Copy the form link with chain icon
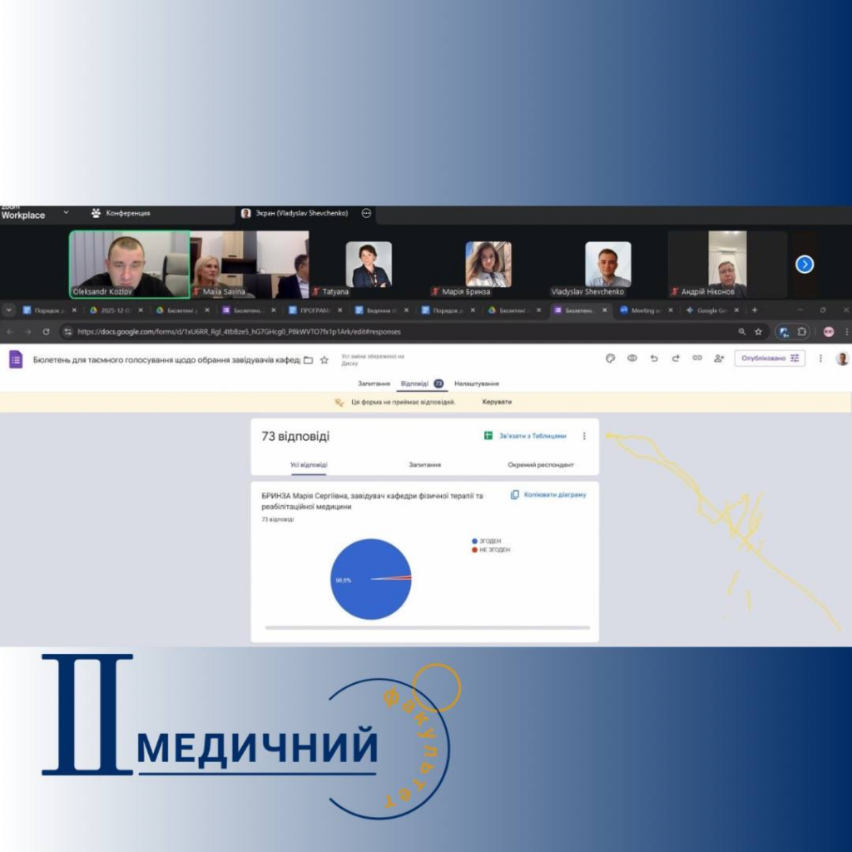 [x=697, y=359]
